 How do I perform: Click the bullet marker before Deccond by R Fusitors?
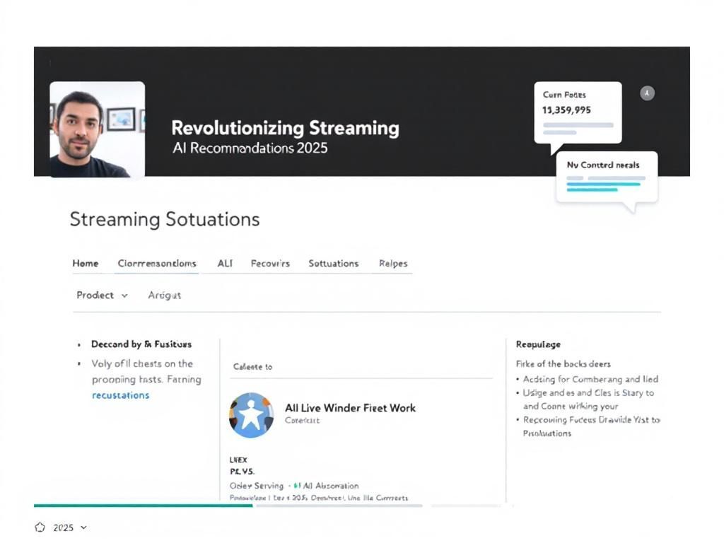coord(79,344)
